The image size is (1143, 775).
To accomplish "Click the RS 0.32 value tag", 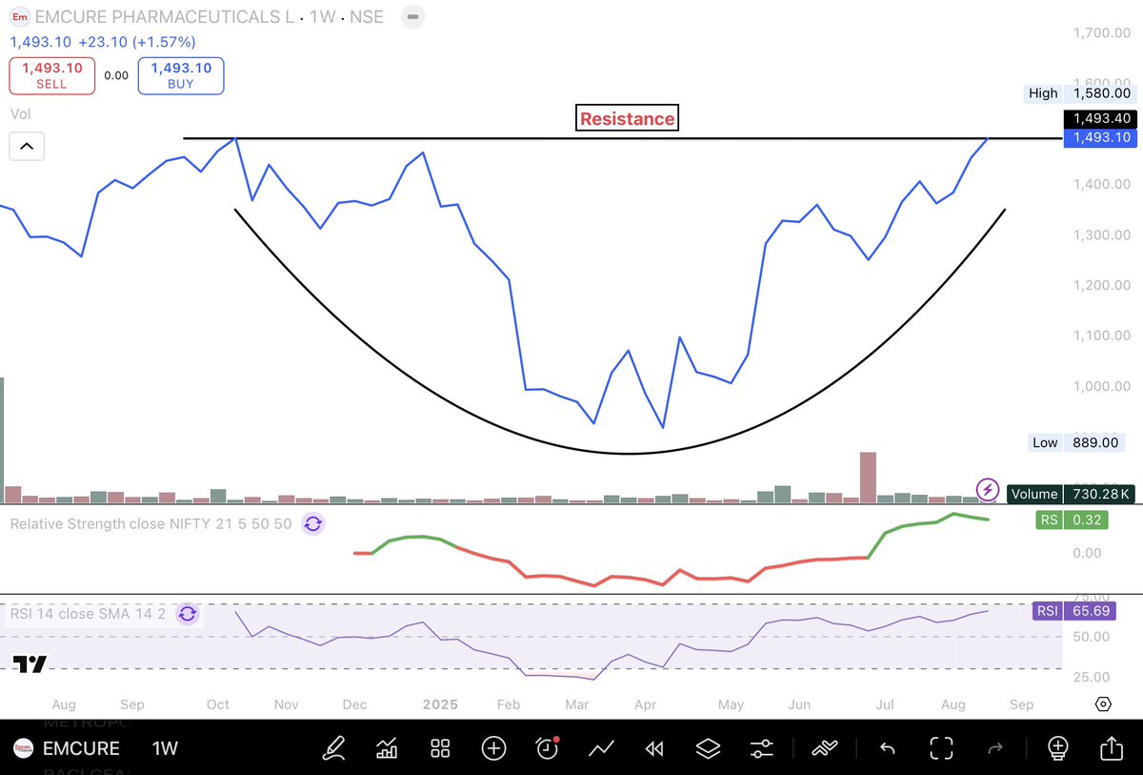I will [x=1072, y=520].
